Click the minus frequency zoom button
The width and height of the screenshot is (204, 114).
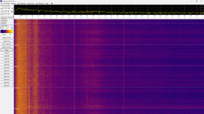tap(8, 17)
